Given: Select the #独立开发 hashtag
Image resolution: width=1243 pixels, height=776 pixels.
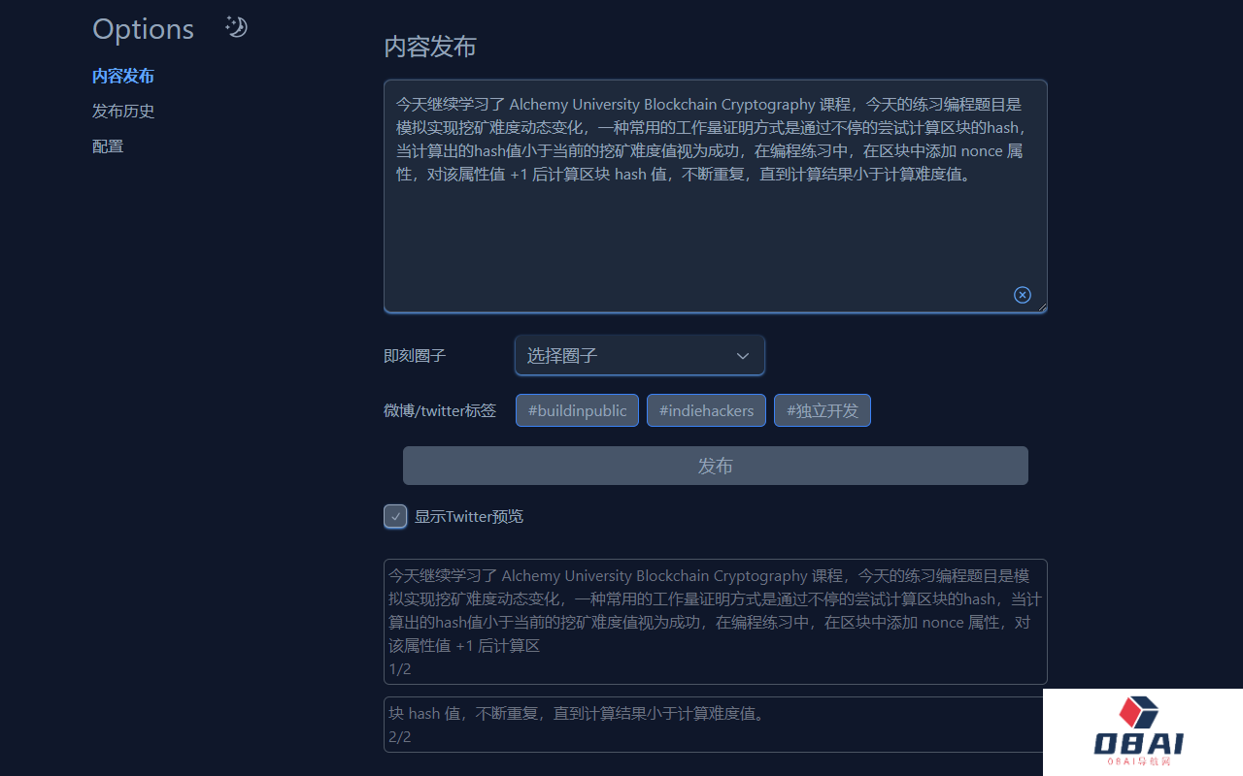Looking at the screenshot, I should (x=822, y=409).
